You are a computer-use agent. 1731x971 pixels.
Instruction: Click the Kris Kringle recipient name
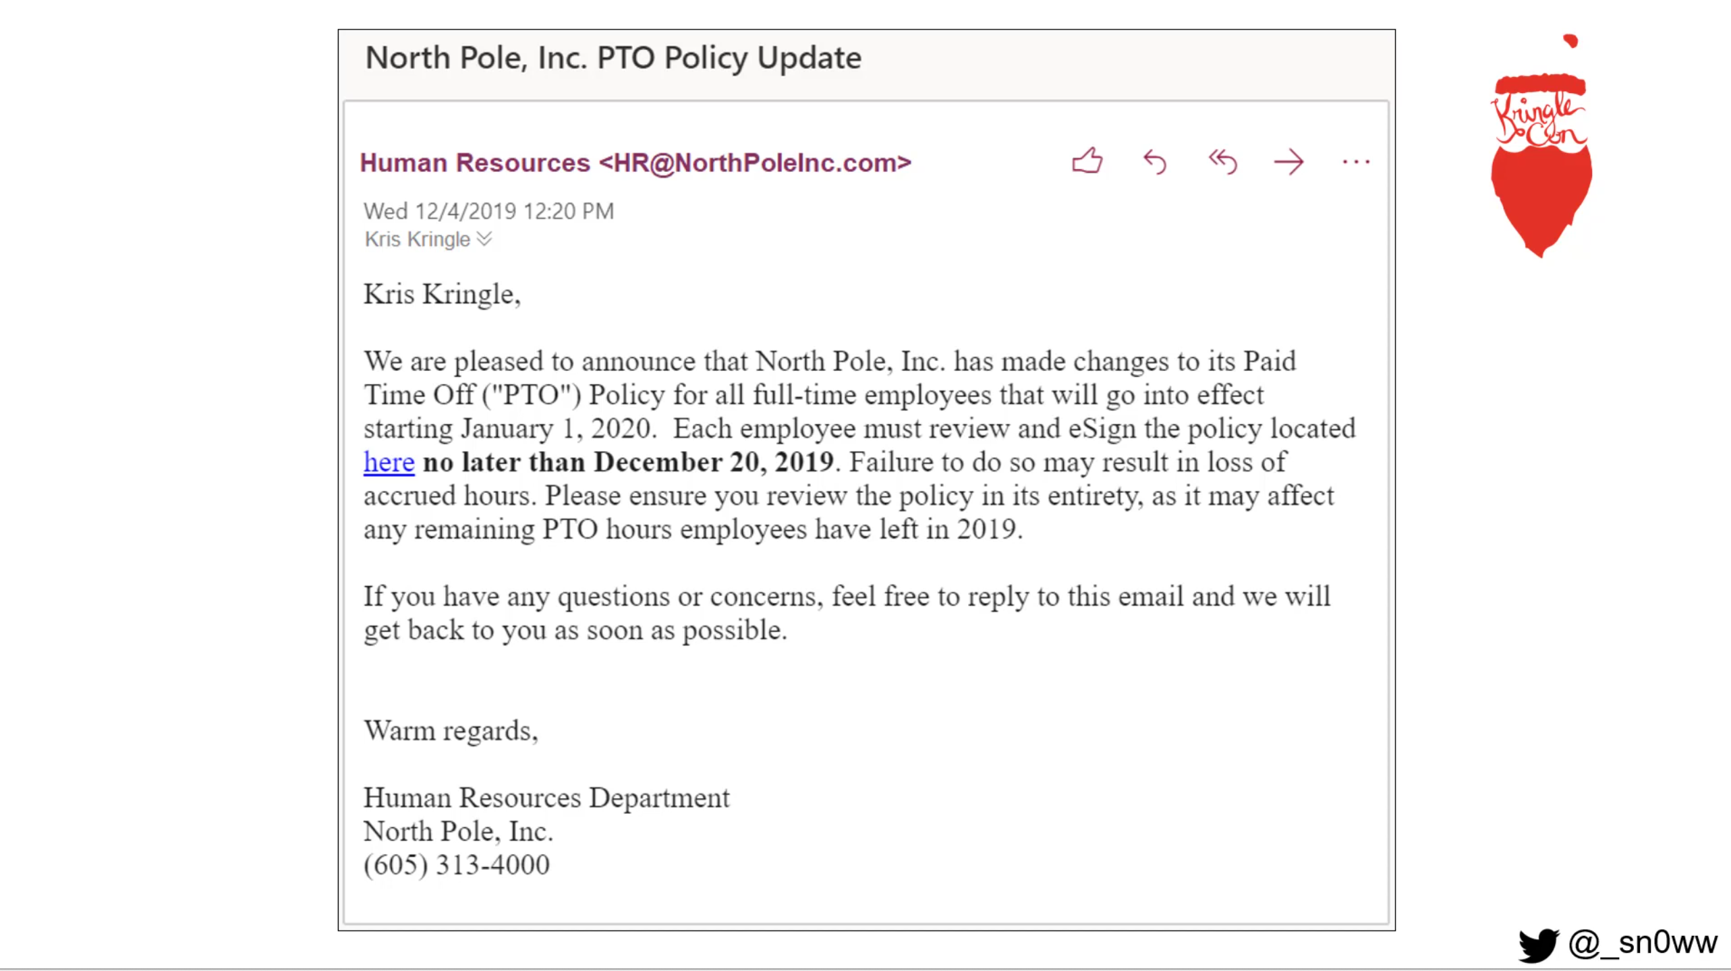[x=417, y=239]
